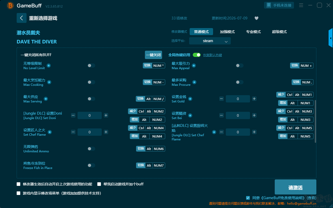Enable Max Appeal switch
The image size is (333, 208).
coord(240,66)
